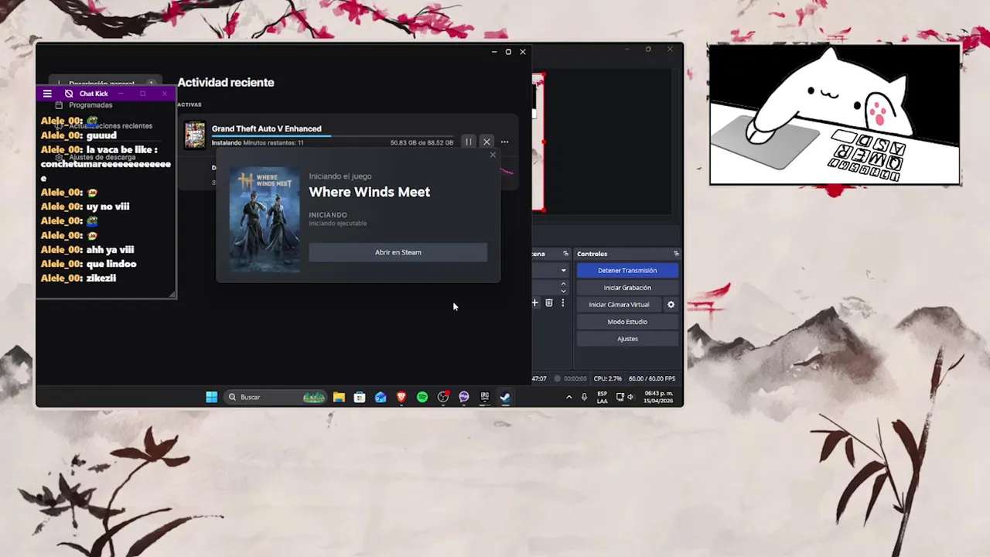Open Spotify from the taskbar

(422, 397)
